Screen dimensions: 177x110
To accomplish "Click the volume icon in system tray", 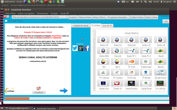I will [150, 2].
